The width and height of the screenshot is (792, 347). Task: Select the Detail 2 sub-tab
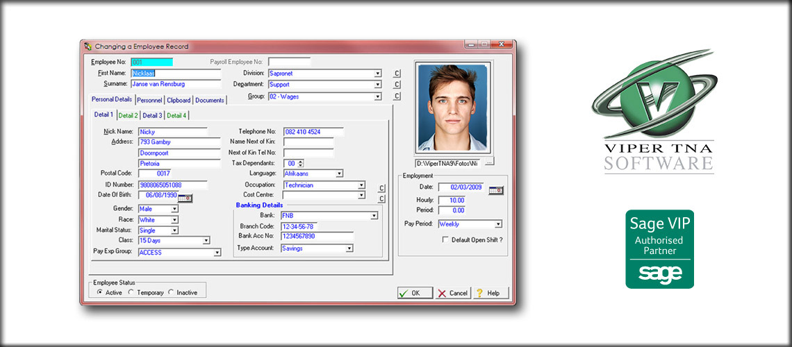click(129, 115)
